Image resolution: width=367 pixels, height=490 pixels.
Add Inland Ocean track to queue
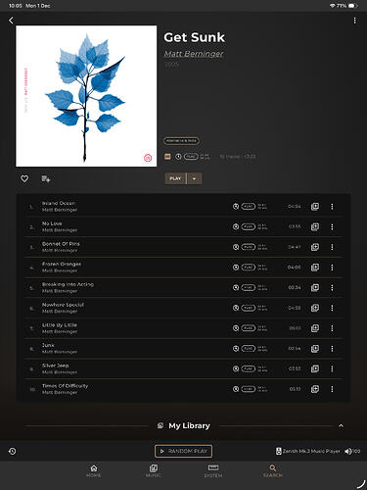coord(315,207)
